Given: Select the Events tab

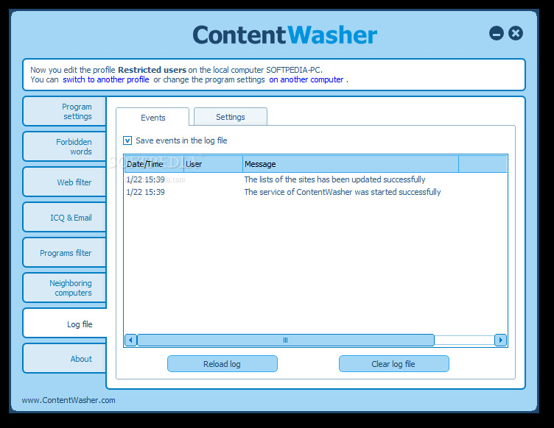Looking at the screenshot, I should coord(152,118).
